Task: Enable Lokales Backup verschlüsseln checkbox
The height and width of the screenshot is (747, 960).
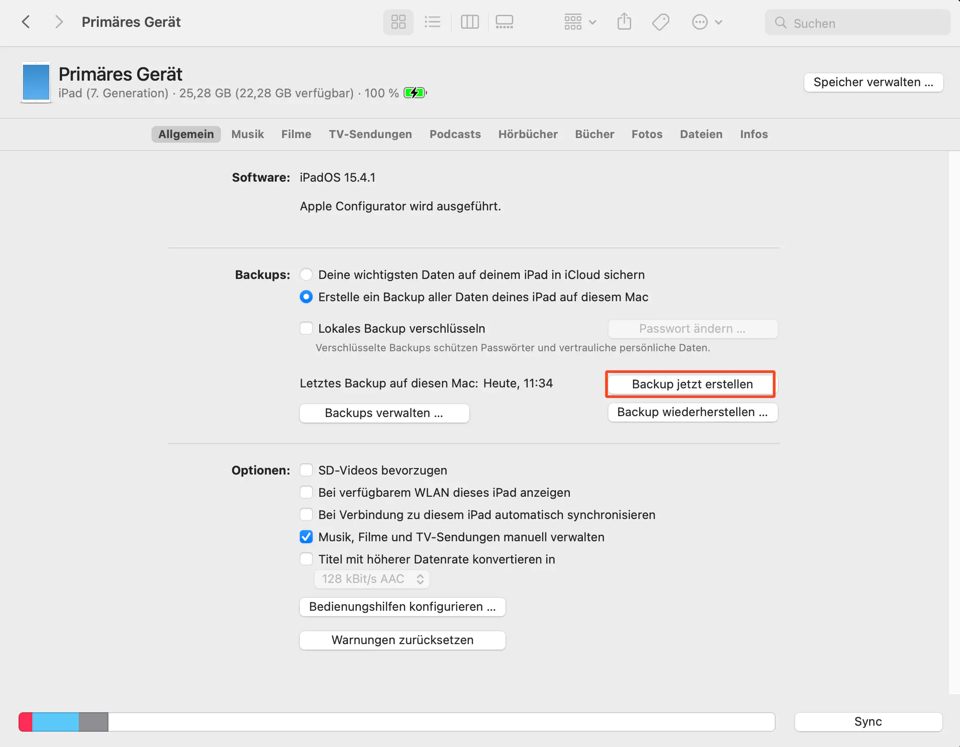Action: [306, 329]
